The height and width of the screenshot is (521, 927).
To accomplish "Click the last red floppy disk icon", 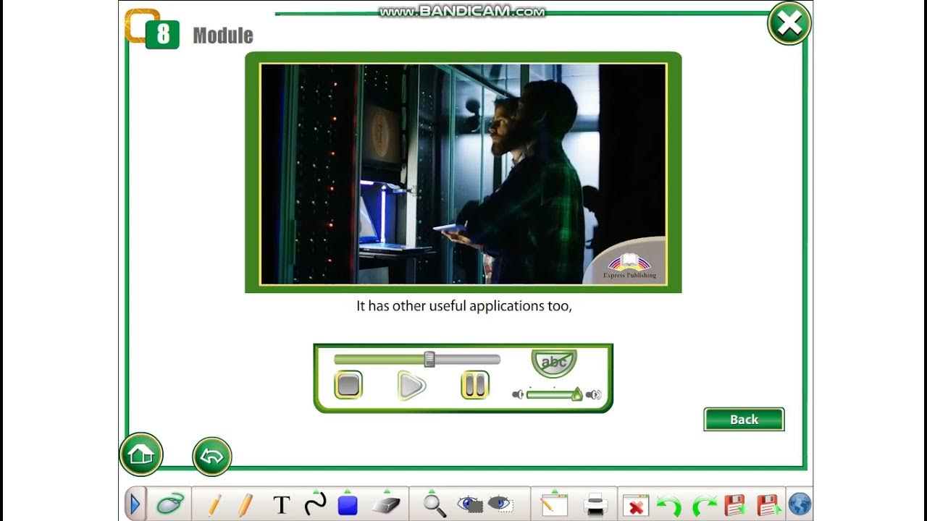I will 768,505.
